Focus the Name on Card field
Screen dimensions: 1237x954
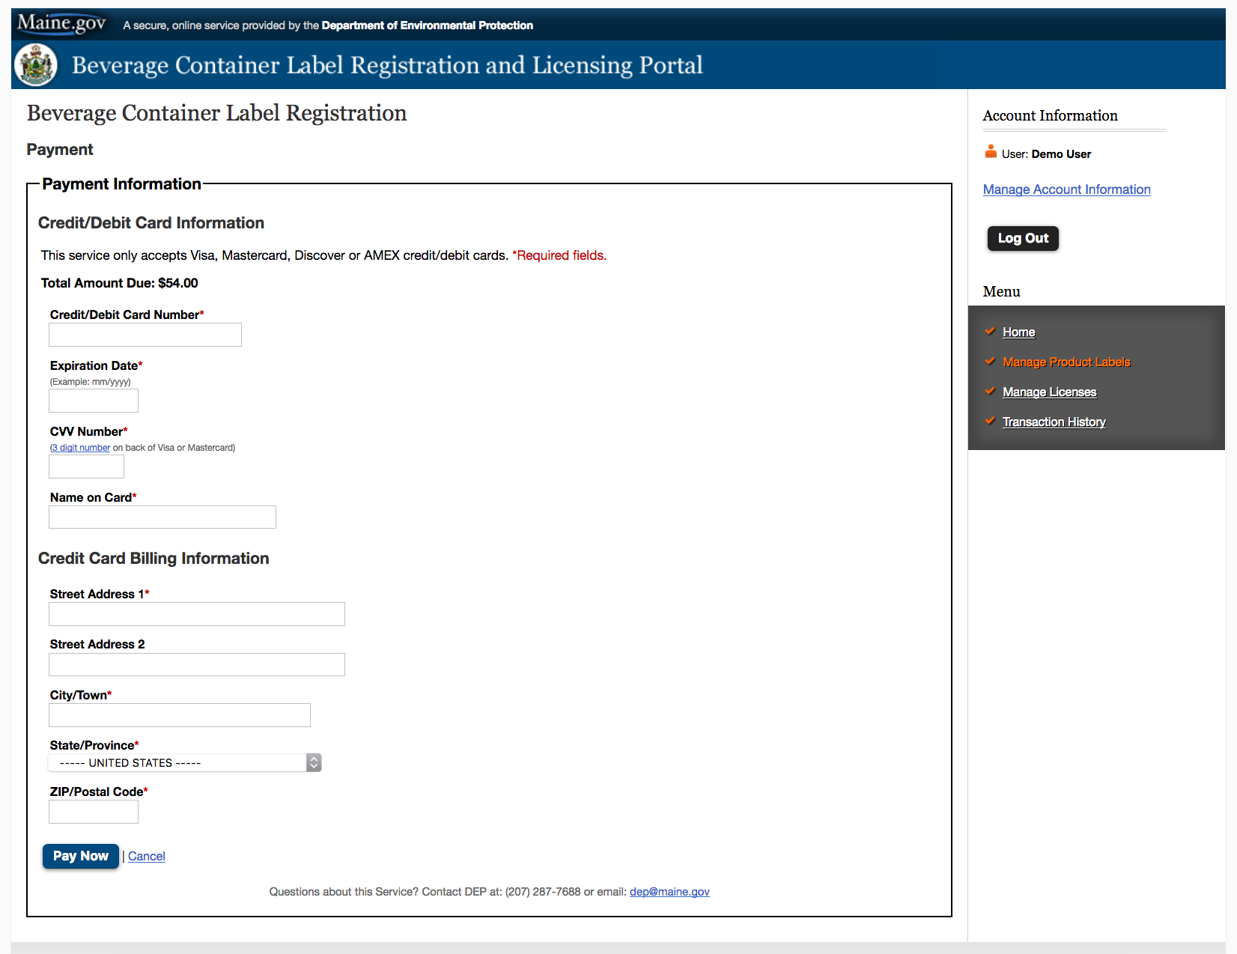click(x=162, y=517)
